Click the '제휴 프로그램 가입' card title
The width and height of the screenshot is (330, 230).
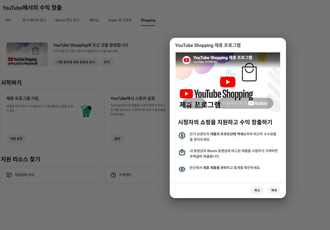click(22, 98)
